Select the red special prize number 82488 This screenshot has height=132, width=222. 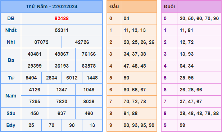tap(62, 18)
